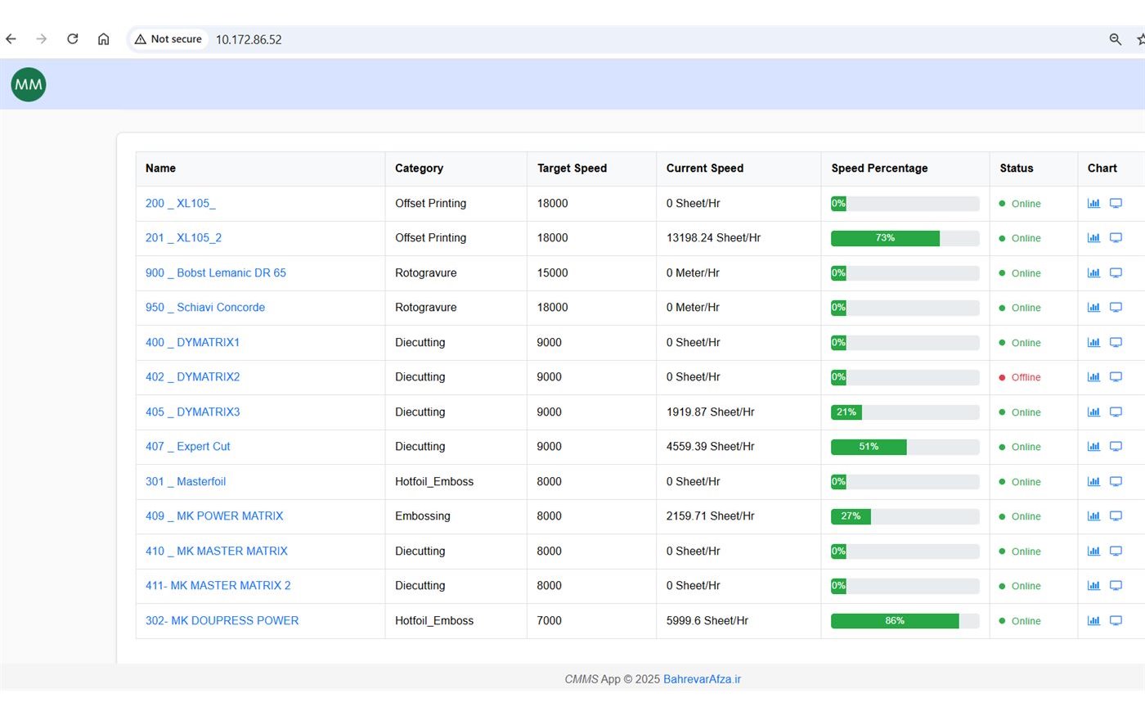Click the 5999.6 Sheet/Hr value

point(707,620)
